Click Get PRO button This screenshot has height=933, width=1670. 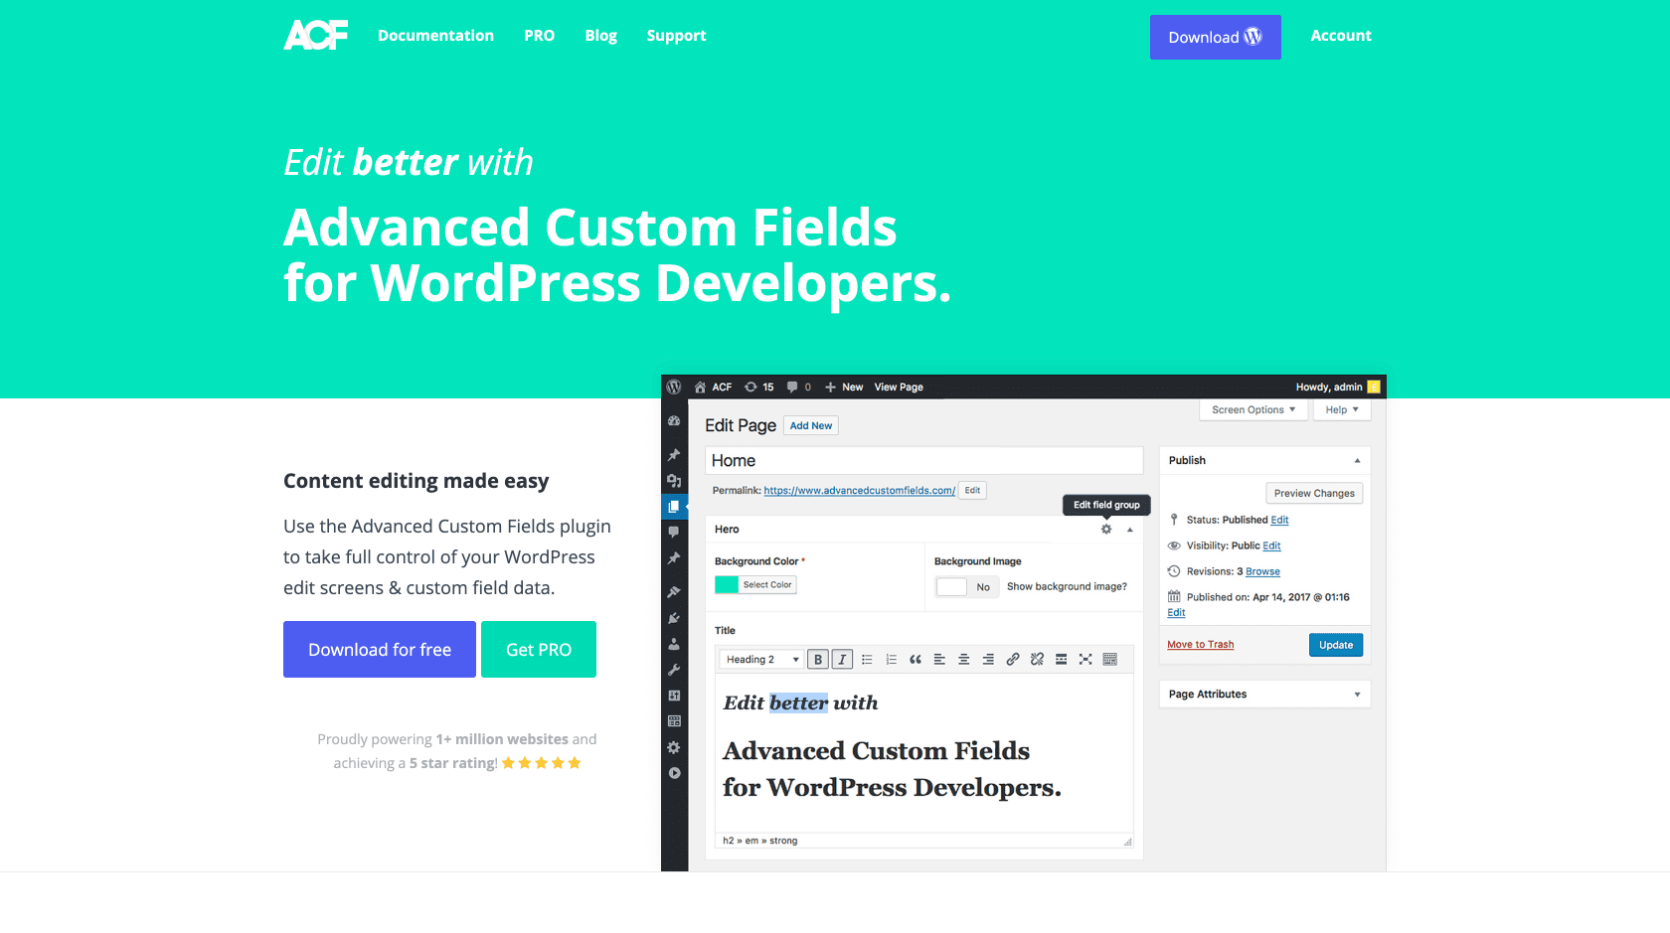click(539, 650)
